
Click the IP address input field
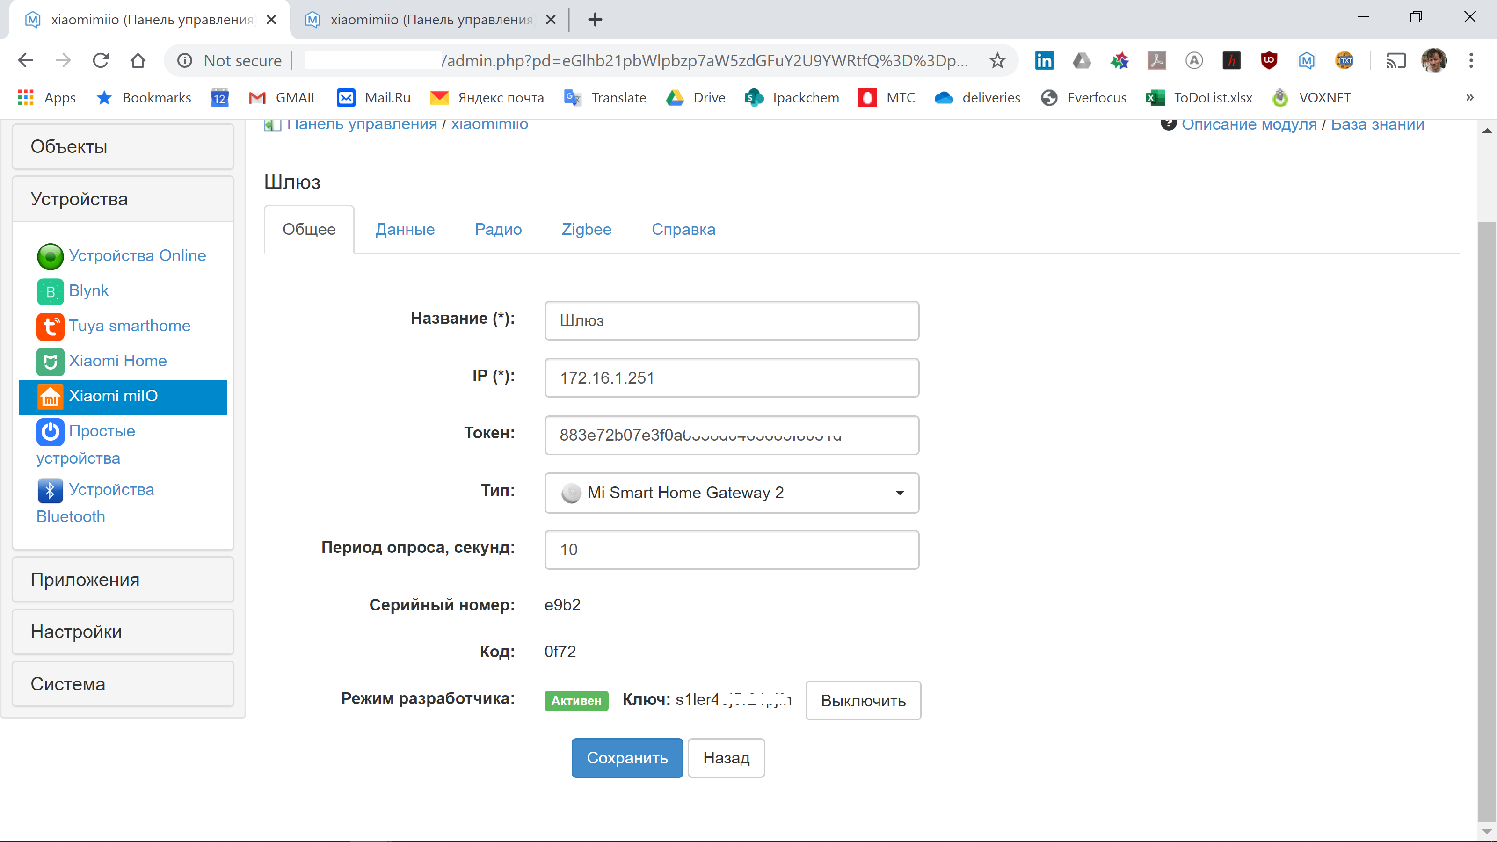pos(732,377)
